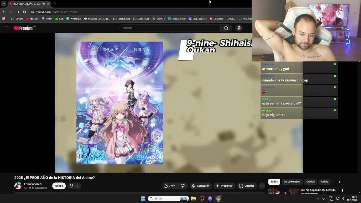Select the Todos filter chip
The image size is (361, 203).
274,182
